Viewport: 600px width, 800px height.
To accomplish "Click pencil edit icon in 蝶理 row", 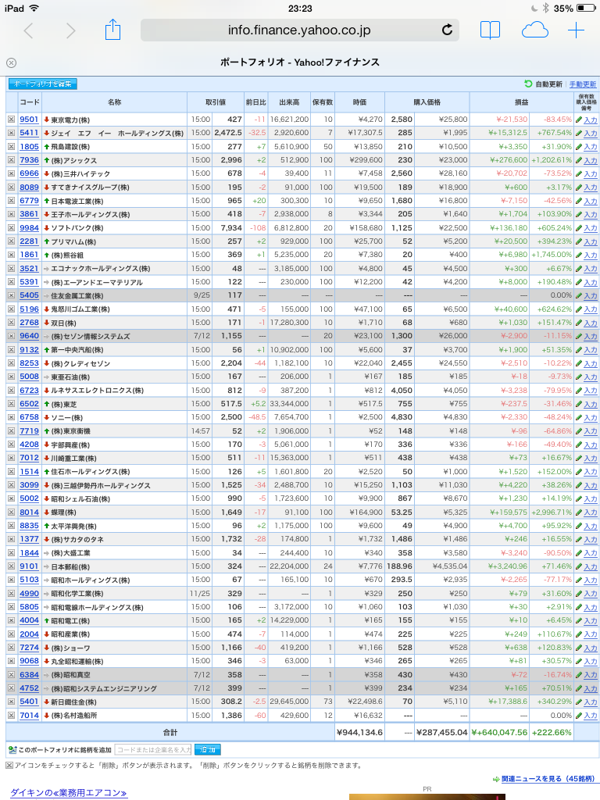I will (579, 512).
